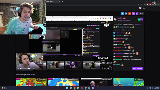
Task: Open Windows taskbar search
Action: coord(71,88)
